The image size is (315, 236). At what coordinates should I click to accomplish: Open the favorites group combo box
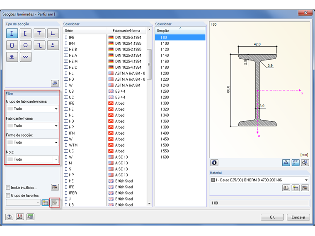click(x=23, y=202)
